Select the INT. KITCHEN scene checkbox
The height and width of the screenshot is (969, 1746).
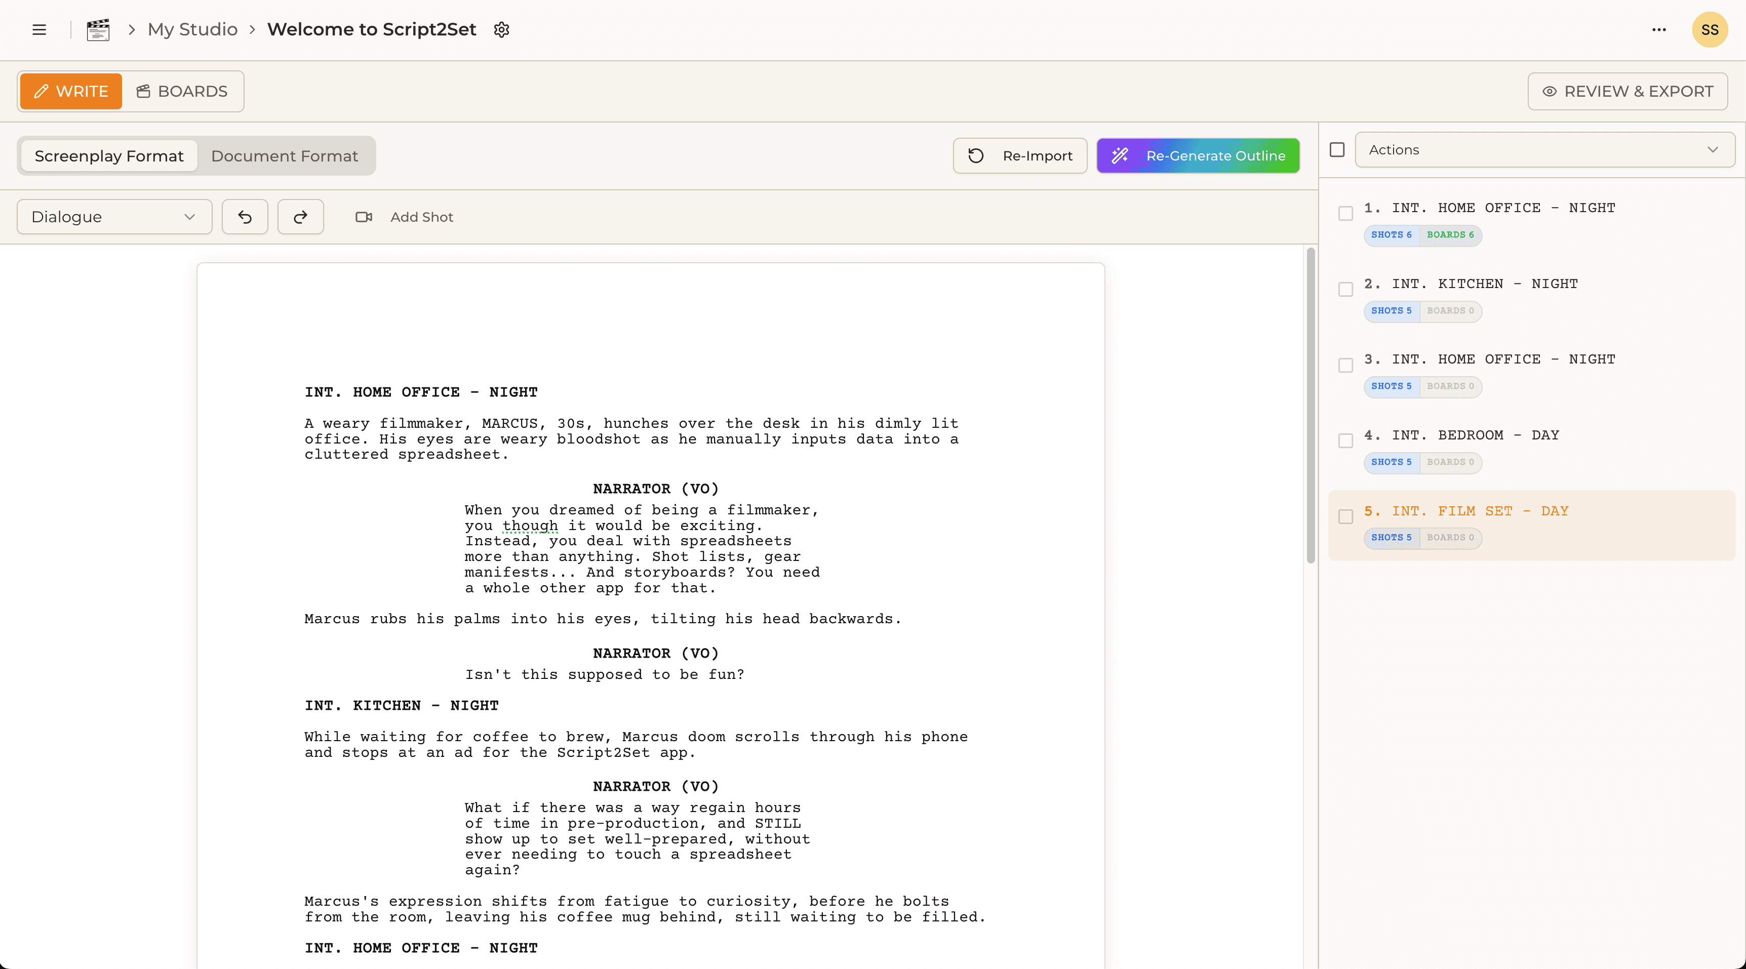(1345, 289)
